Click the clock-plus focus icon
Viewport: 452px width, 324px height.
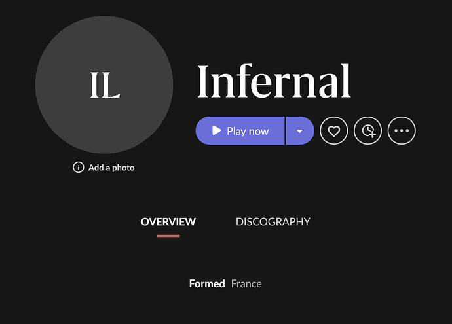point(368,131)
